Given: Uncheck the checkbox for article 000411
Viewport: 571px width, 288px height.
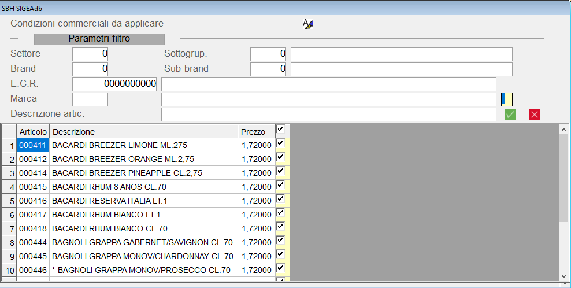Looking at the screenshot, I should [x=280, y=143].
